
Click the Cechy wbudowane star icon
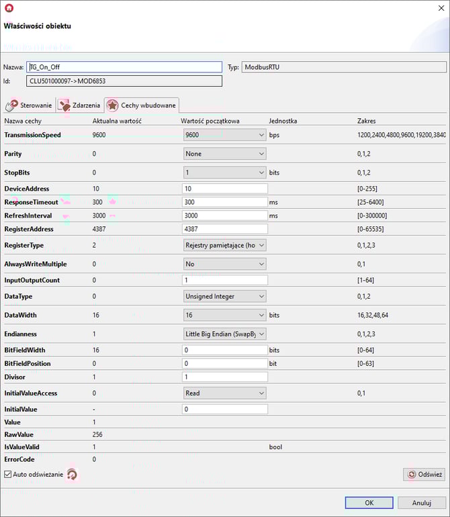click(111, 105)
